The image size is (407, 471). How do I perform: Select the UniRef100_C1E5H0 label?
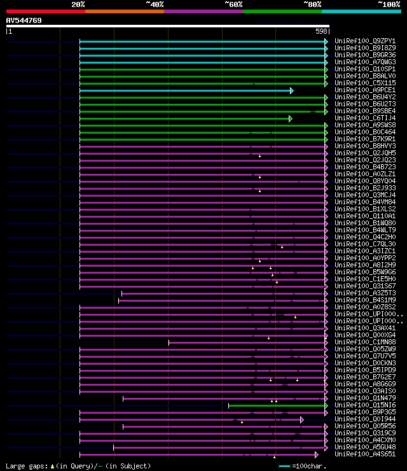click(x=365, y=279)
